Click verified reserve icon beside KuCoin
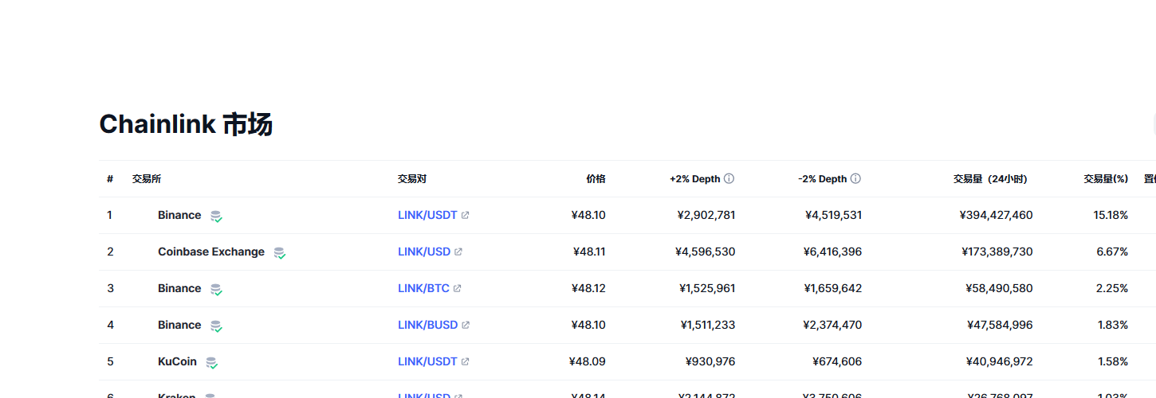The image size is (1156, 398). click(211, 362)
